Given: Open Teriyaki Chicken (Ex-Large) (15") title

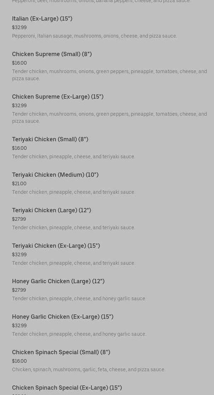Looking at the screenshot, I should (x=56, y=246).
